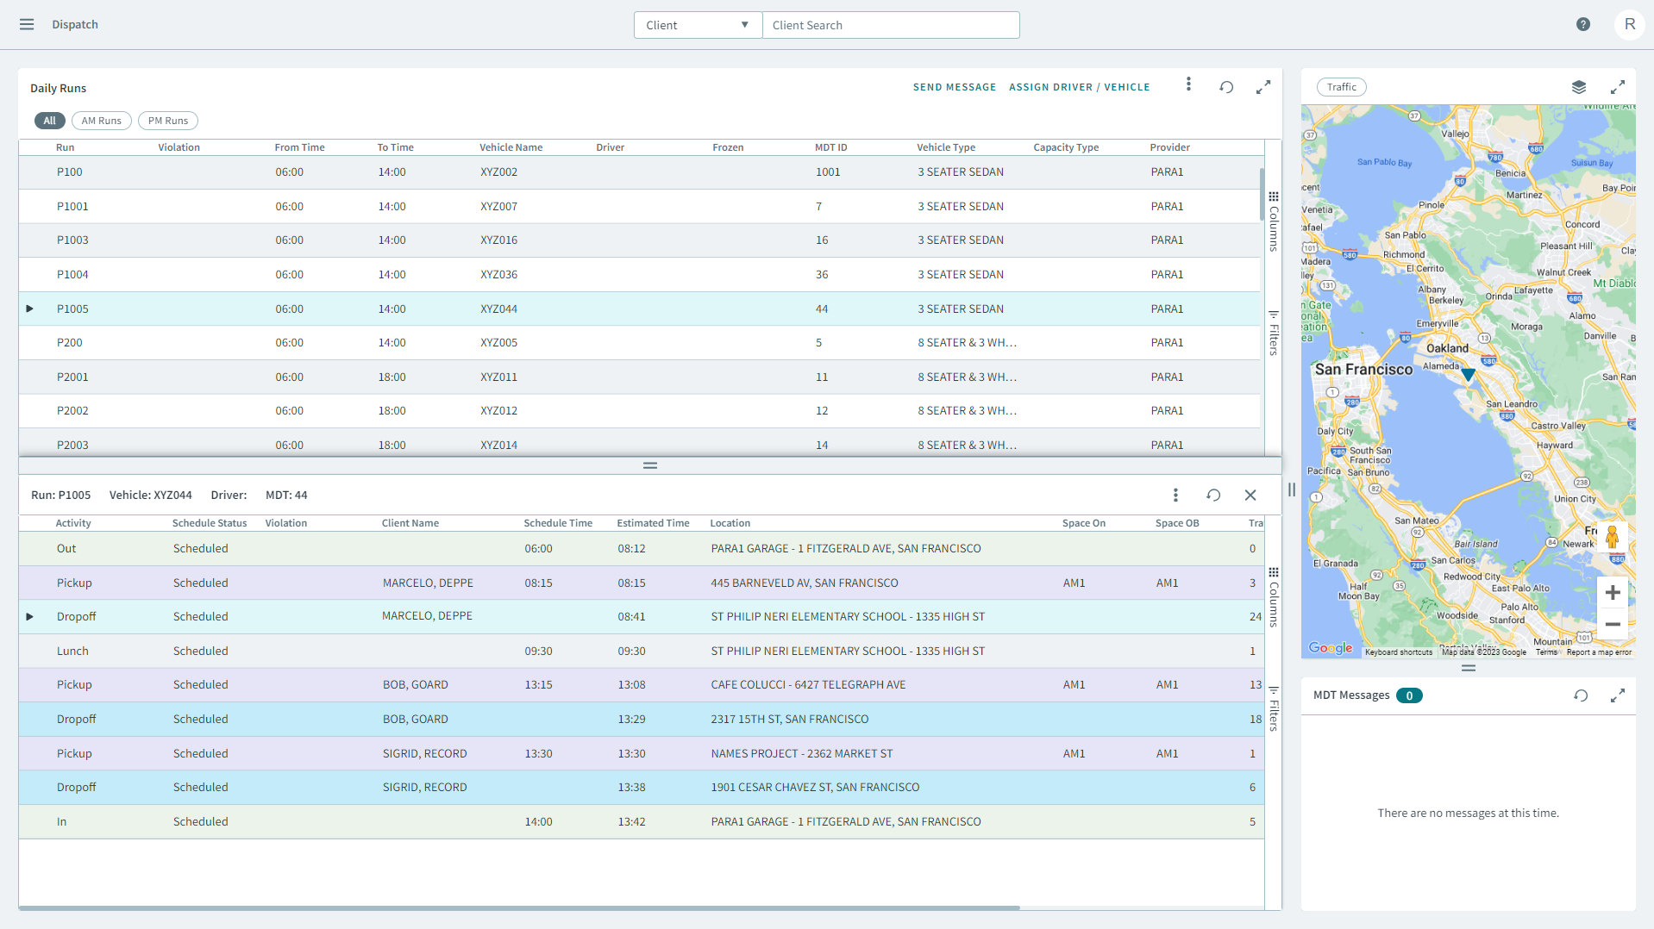The height and width of the screenshot is (929, 1654).
Task: Click ASSIGN DRIVER / VEHICLE button
Action: tap(1079, 87)
